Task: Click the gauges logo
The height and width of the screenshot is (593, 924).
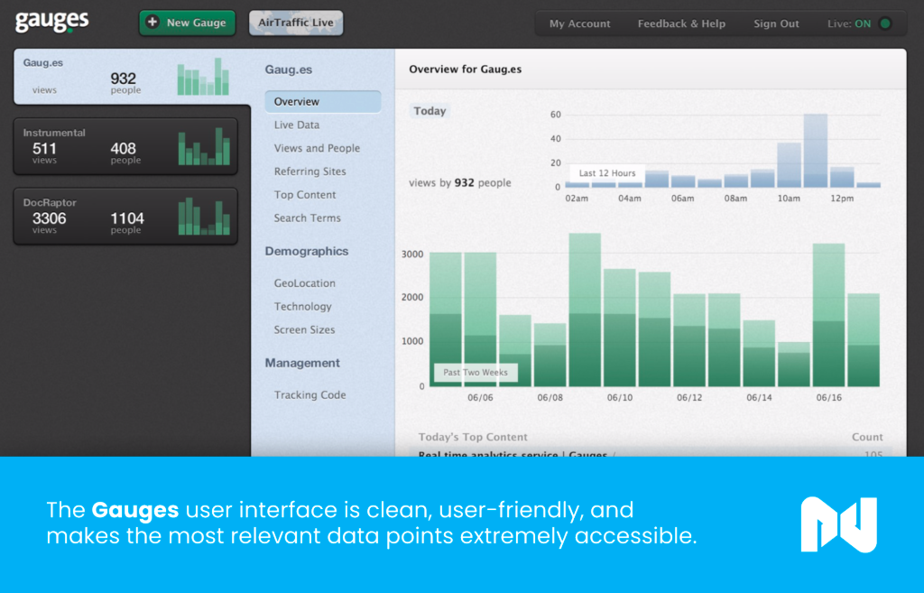Action: tap(51, 22)
